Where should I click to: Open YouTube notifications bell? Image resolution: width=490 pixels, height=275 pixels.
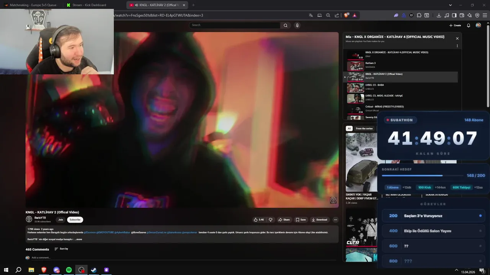coord(469,25)
